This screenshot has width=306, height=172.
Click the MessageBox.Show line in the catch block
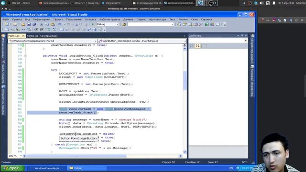tap(95, 148)
